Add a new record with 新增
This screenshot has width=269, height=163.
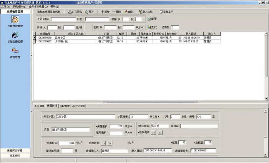(105, 12)
